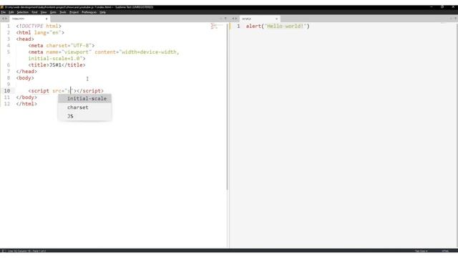The width and height of the screenshot is (458, 258).
Task: Open the Project menu
Action: coord(74,12)
